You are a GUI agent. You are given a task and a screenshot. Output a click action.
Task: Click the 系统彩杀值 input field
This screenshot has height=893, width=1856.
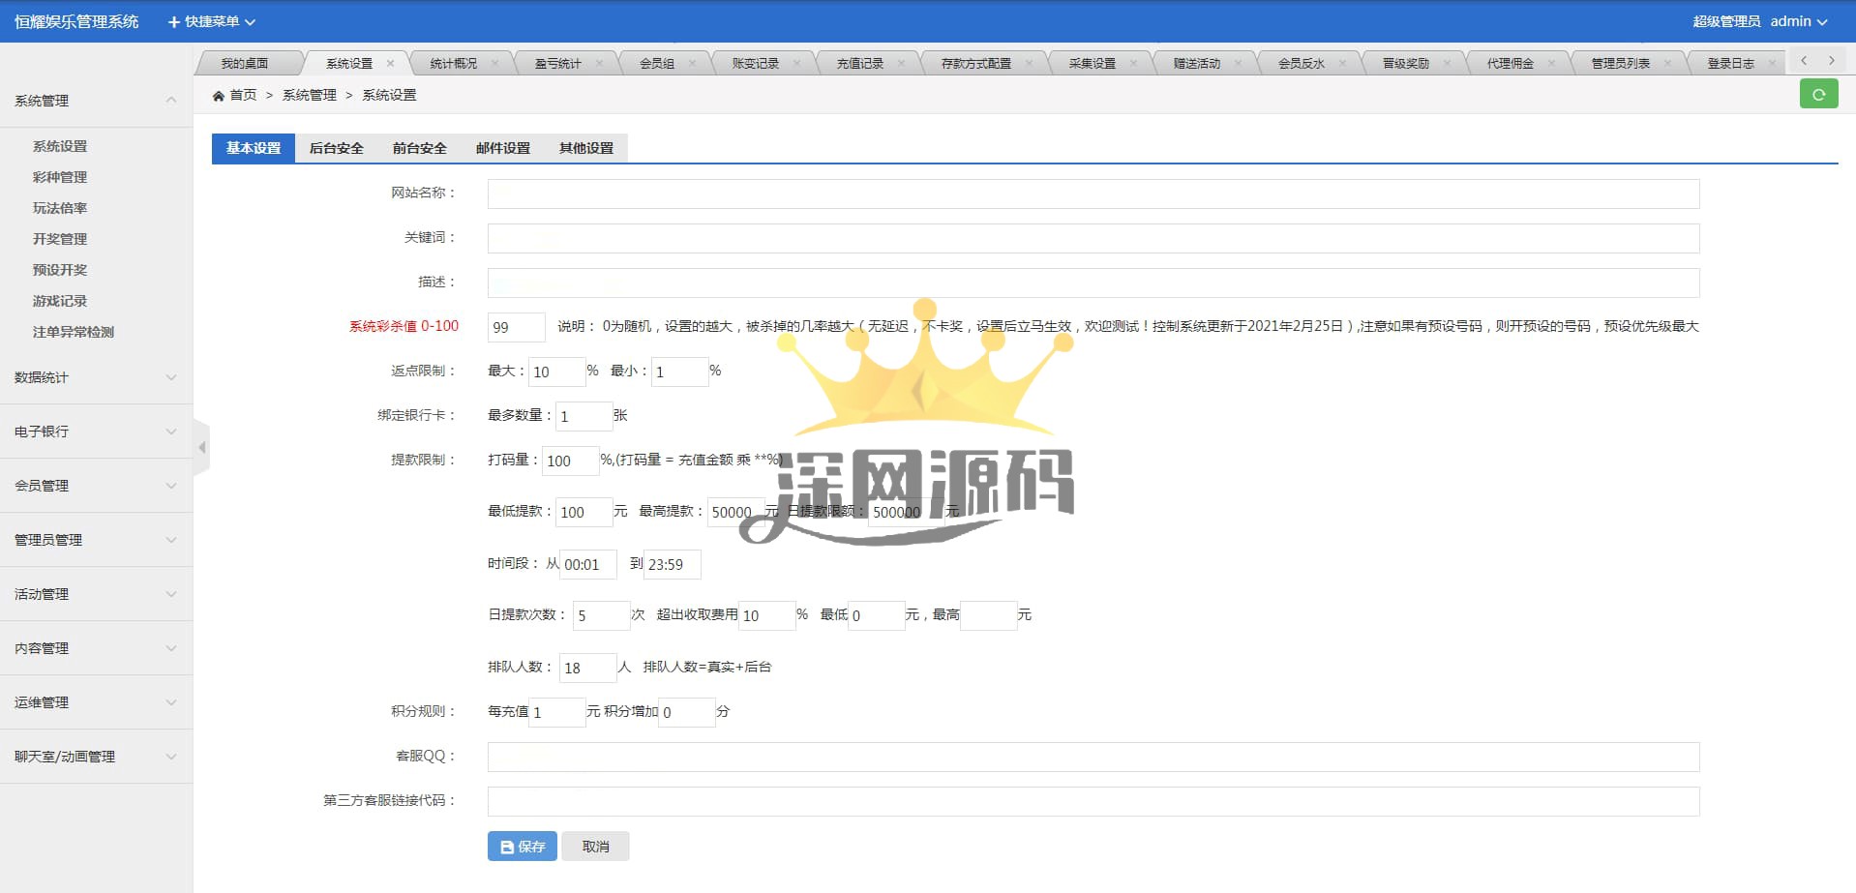(x=516, y=327)
